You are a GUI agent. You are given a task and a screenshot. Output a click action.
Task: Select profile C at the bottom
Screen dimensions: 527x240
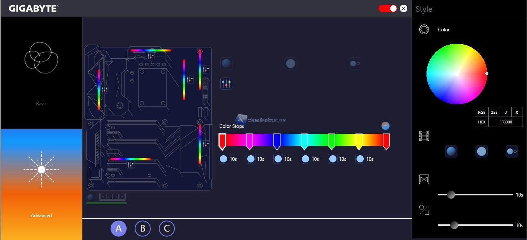point(167,228)
